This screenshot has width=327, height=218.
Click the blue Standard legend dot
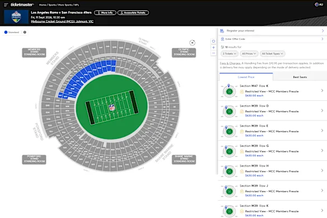[6, 32]
